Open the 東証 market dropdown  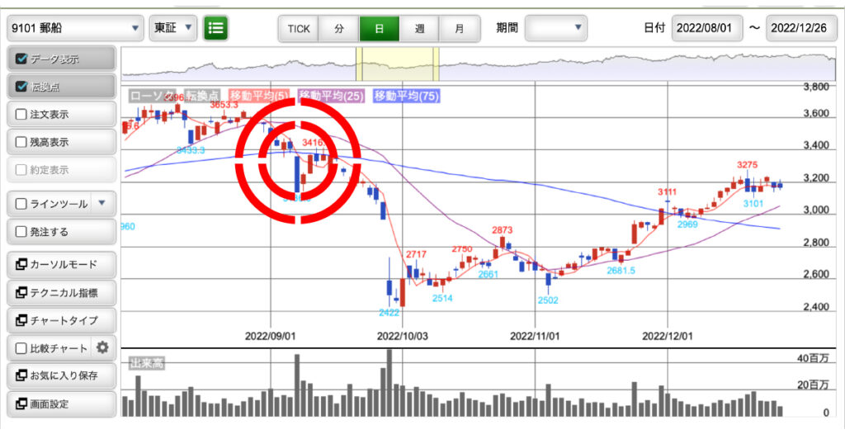(x=173, y=28)
